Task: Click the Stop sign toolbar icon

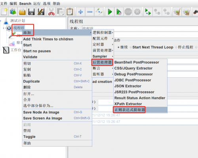Action: pos(128,12)
